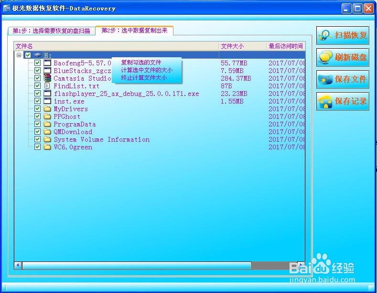
Task: Click the BlueStacks_zgcz file icon
Action: click(x=47, y=71)
